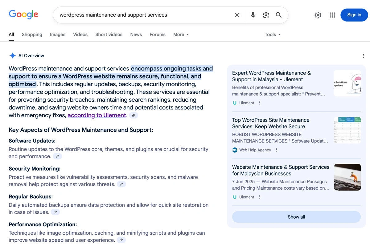Open source link icon for Performance Optimization
The width and height of the screenshot is (370, 246).
coord(121,240)
